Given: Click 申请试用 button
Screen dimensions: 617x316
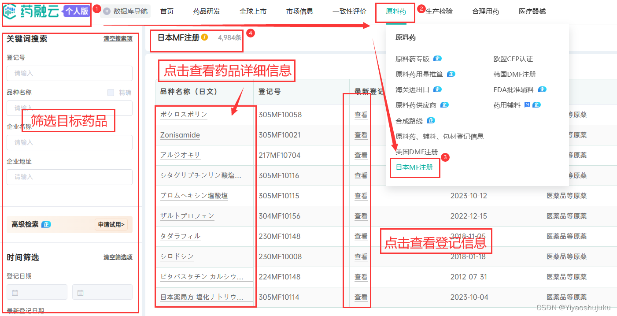Looking at the screenshot, I should coord(111,224).
